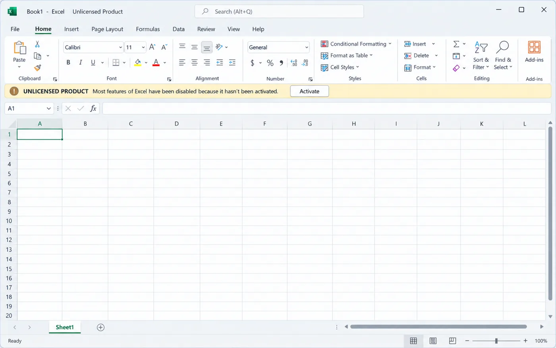Expand Conditional Formatting menu

(356, 44)
